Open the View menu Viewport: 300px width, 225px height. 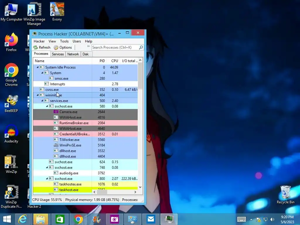(52, 41)
